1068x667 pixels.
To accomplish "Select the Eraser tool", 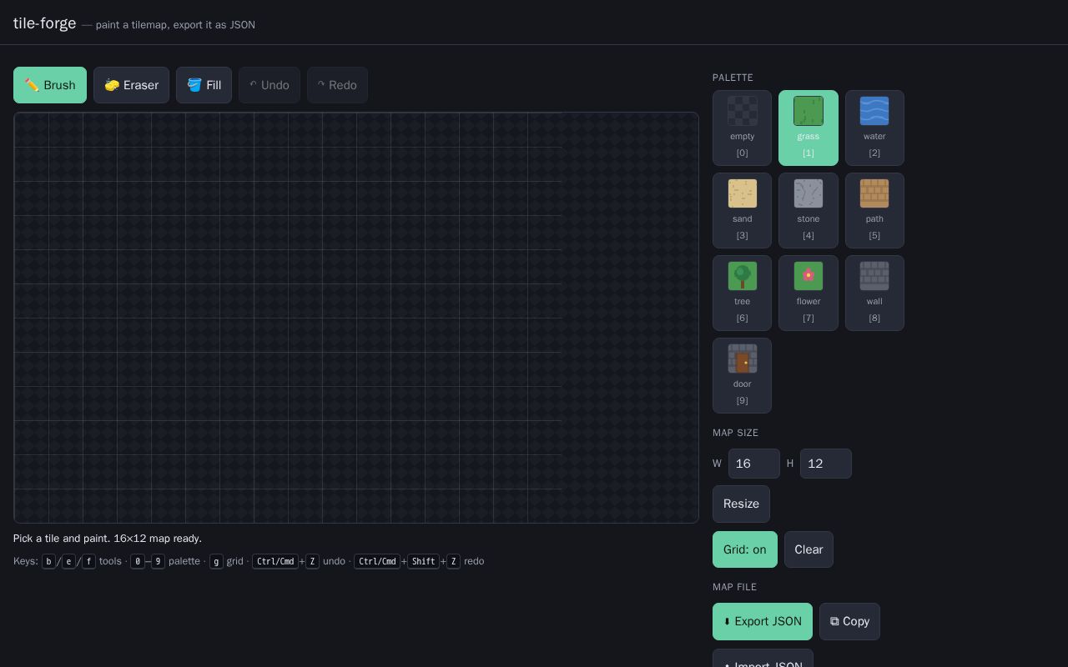I will (131, 85).
